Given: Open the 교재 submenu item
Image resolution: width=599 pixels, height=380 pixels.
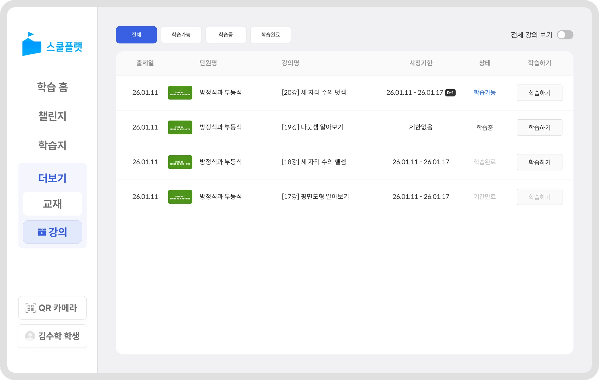Looking at the screenshot, I should 52,204.
